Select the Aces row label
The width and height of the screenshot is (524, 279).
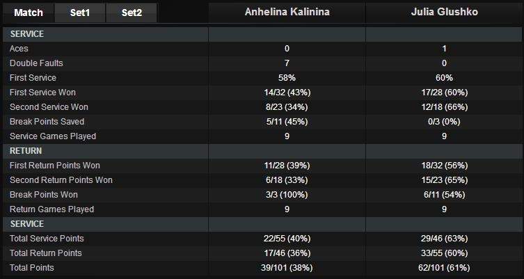(x=19, y=49)
